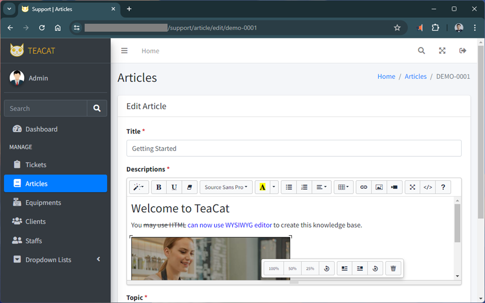The height and width of the screenshot is (303, 485).
Task: Open the browser profile avatar
Action: coord(459,28)
